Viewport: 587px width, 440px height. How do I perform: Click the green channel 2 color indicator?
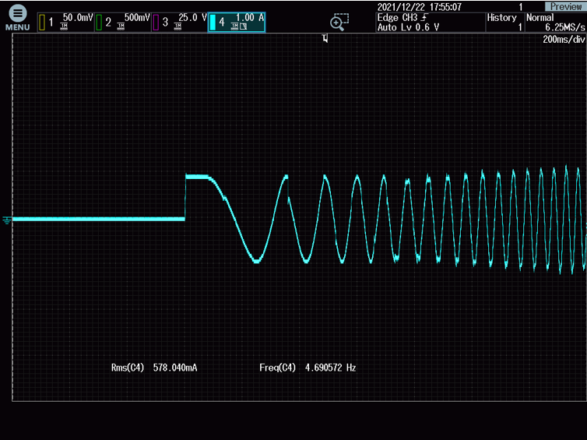click(x=99, y=23)
